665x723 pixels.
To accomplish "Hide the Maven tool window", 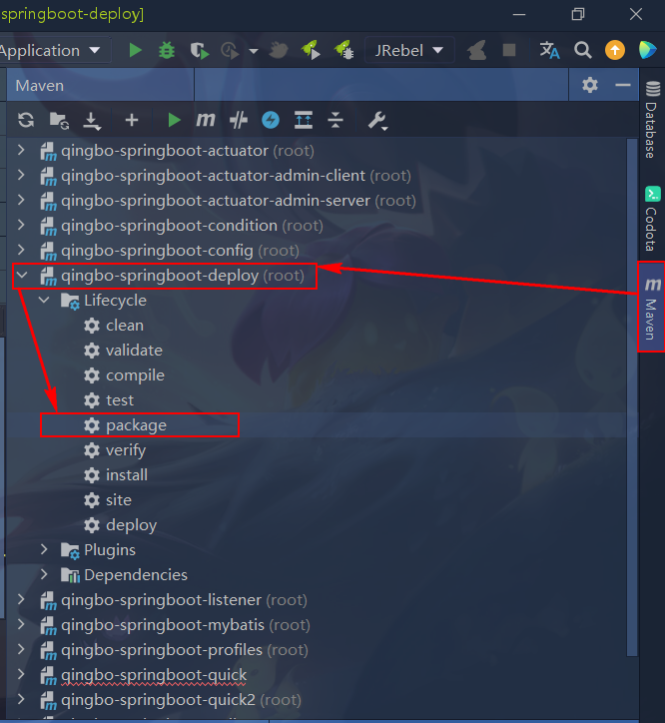I will 623,85.
